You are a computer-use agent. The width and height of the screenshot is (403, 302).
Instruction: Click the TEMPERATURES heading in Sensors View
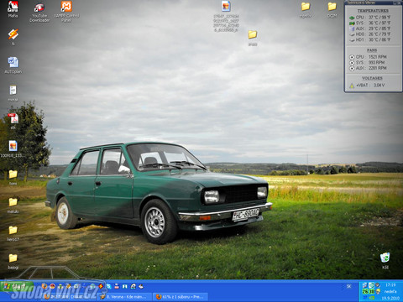click(x=373, y=11)
